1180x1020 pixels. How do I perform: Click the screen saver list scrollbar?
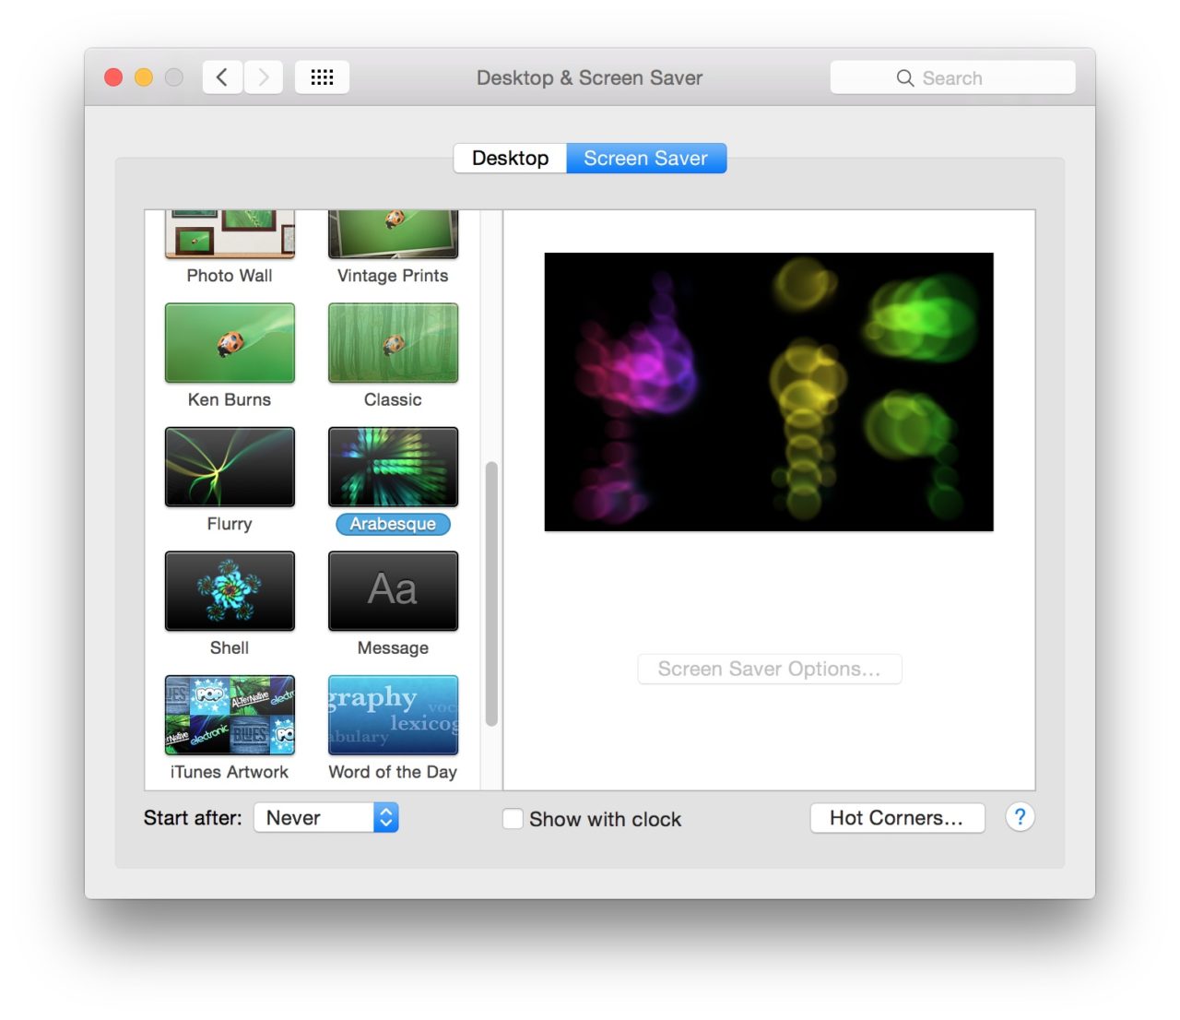[491, 594]
